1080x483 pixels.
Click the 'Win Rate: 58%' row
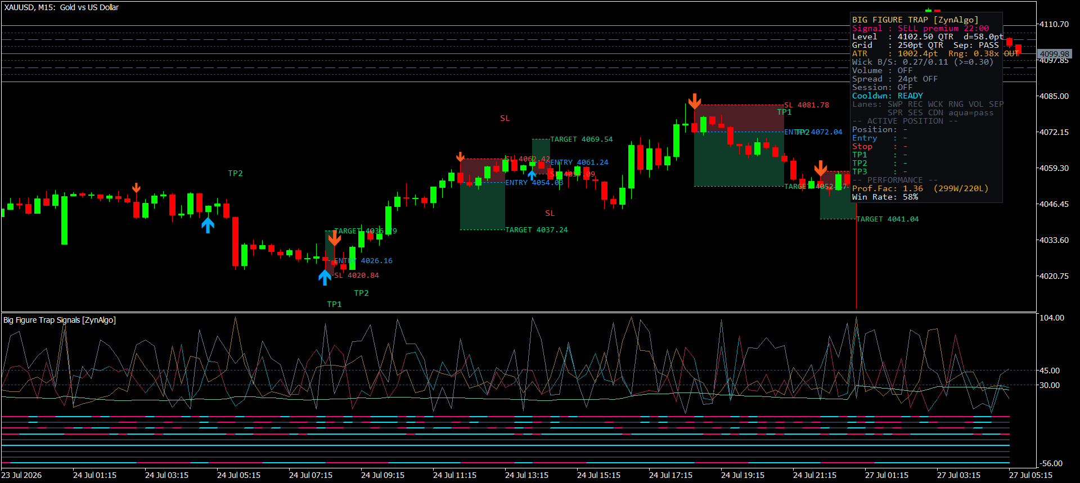pos(885,197)
